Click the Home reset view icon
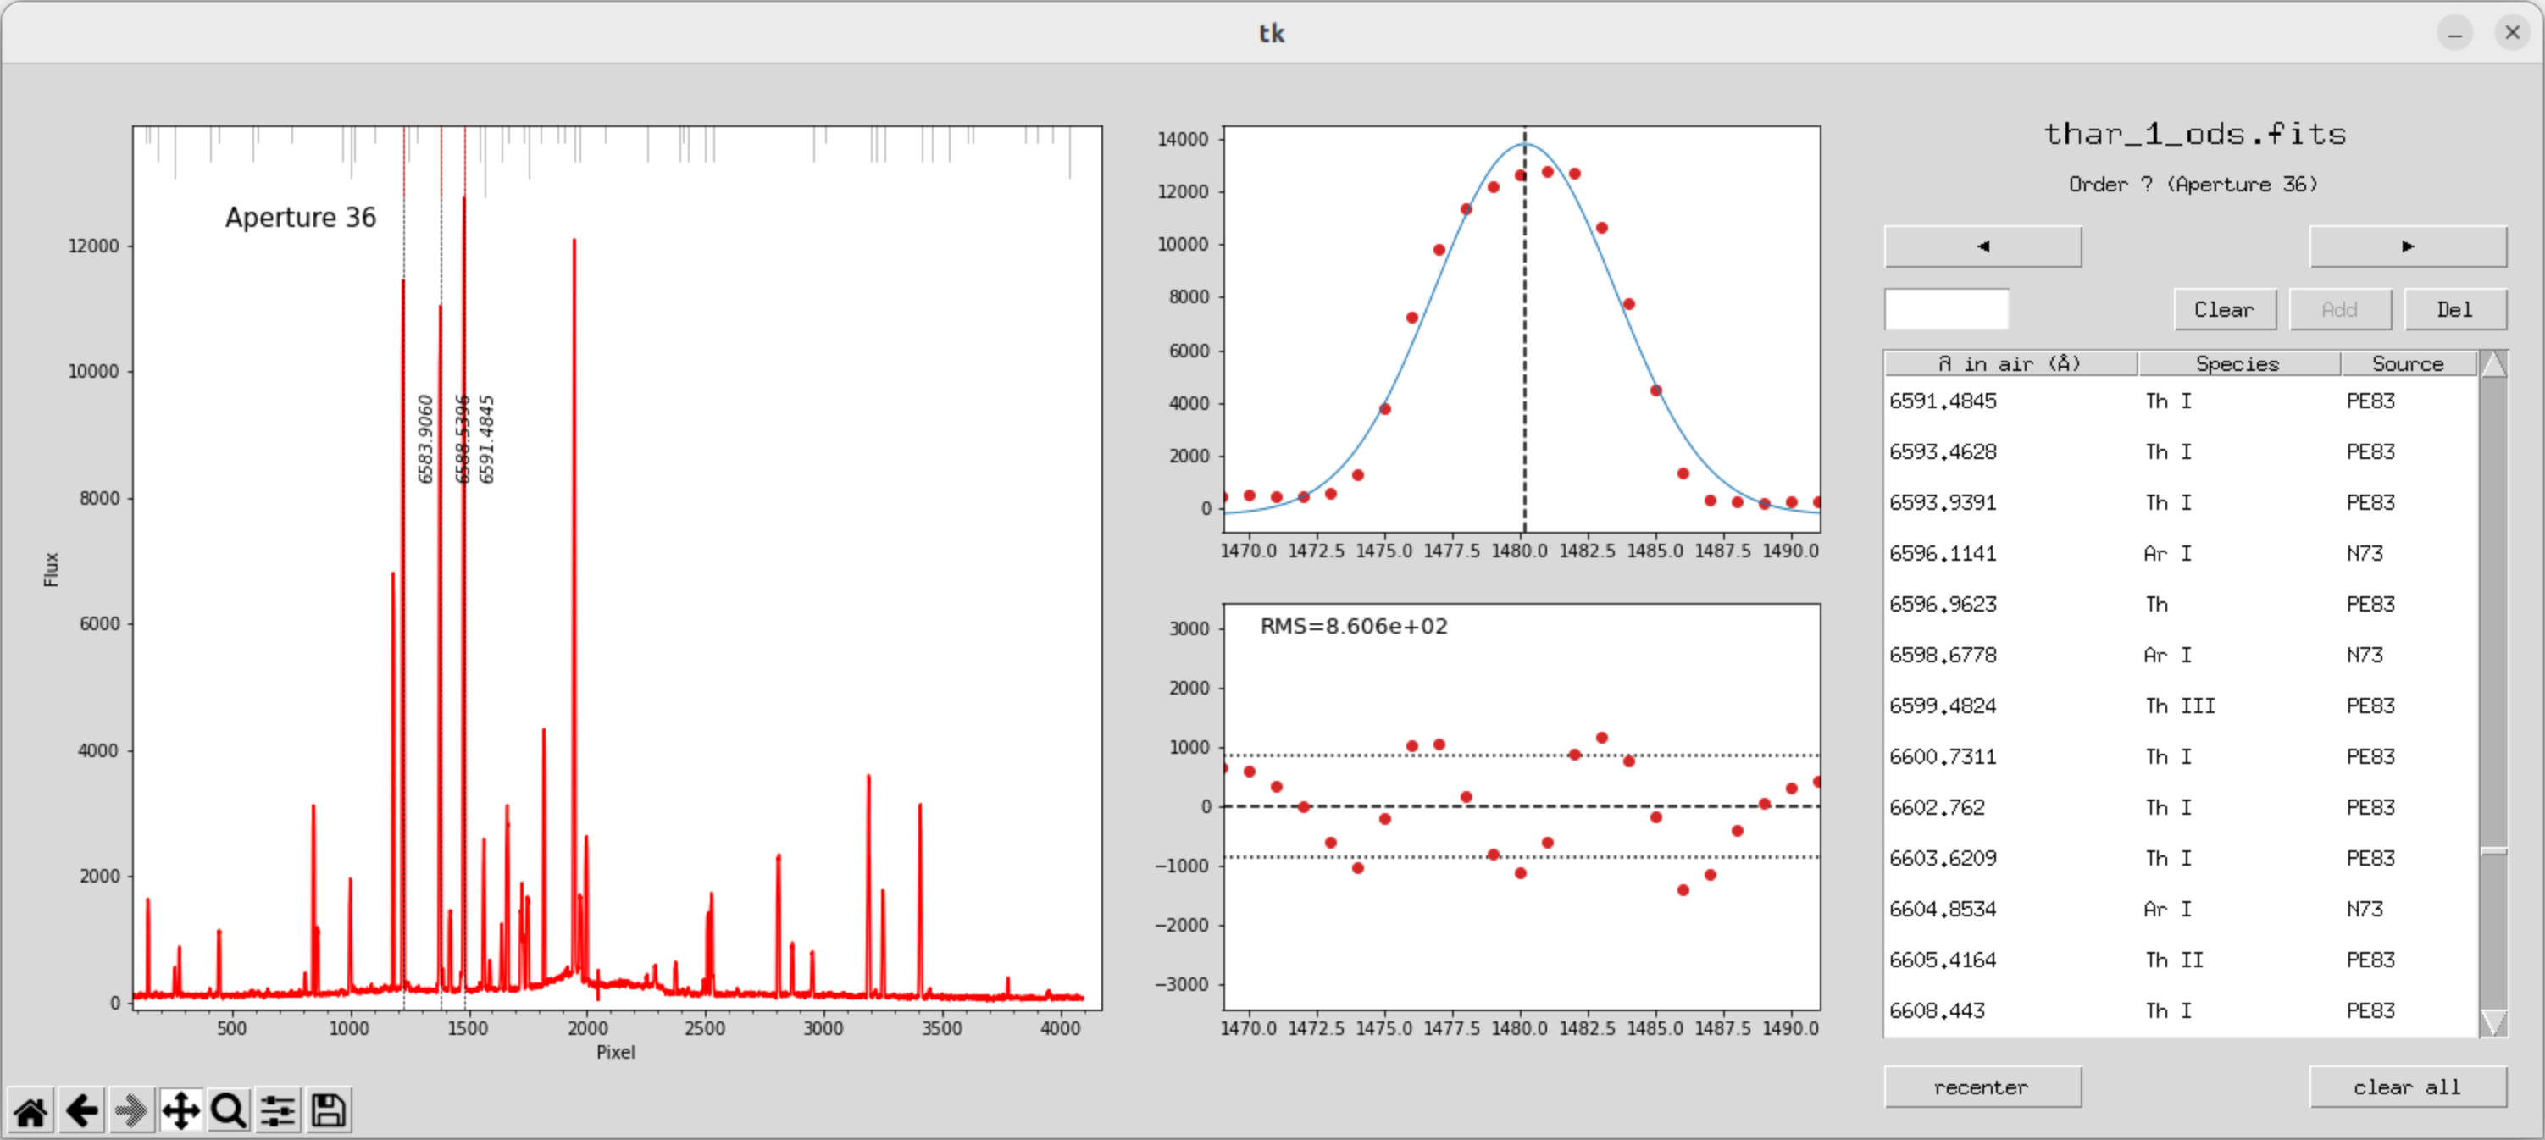This screenshot has height=1140, width=2545. (x=30, y=1111)
